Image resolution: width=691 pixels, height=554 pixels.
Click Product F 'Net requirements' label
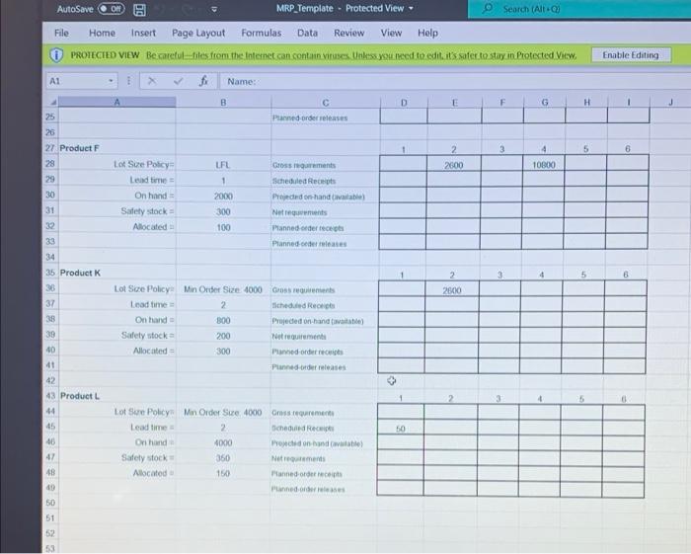(300, 212)
